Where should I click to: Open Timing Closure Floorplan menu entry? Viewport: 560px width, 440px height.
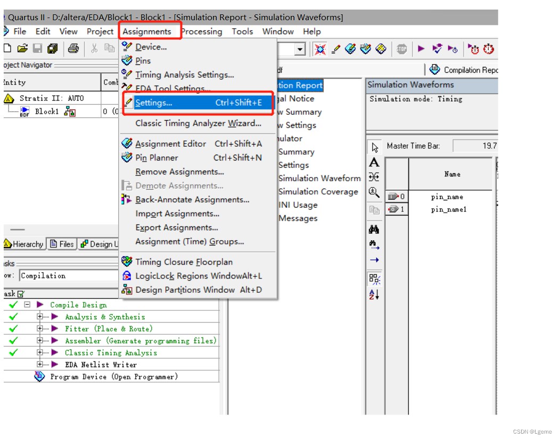coord(198,262)
